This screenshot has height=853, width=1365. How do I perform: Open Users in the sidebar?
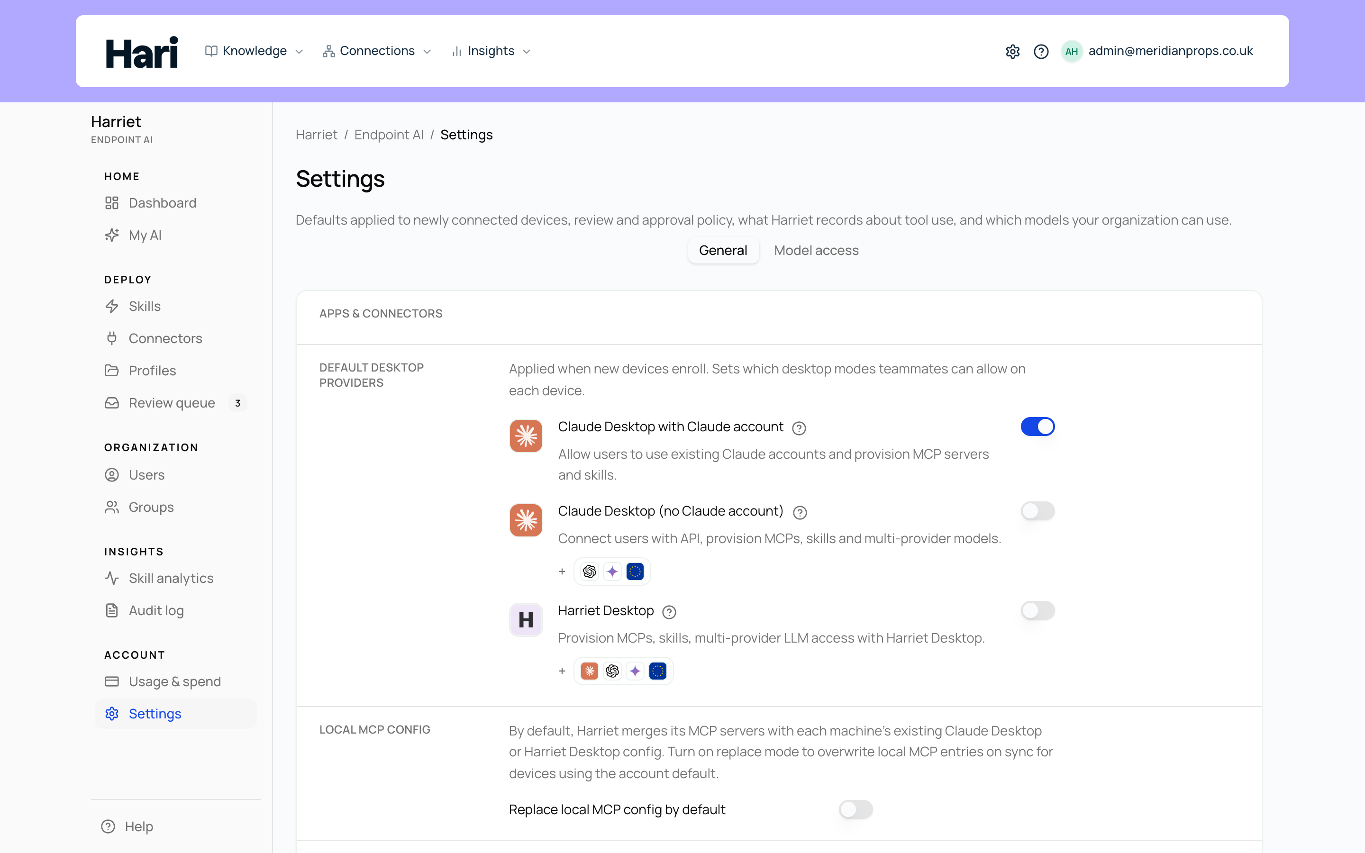(176, 475)
